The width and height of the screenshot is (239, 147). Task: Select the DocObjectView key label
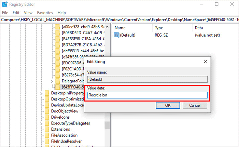click(x=65, y=111)
